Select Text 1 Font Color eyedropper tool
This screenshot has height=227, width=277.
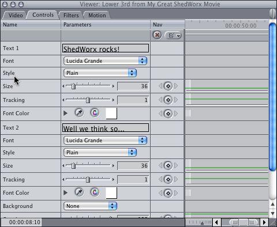[x=79, y=113]
